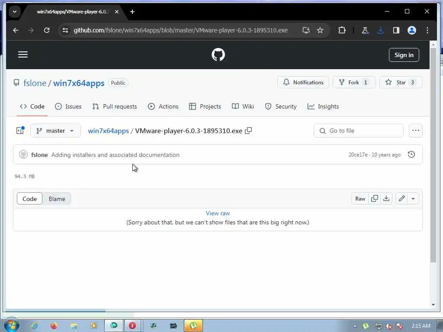Open the Wiki tab

(x=243, y=106)
